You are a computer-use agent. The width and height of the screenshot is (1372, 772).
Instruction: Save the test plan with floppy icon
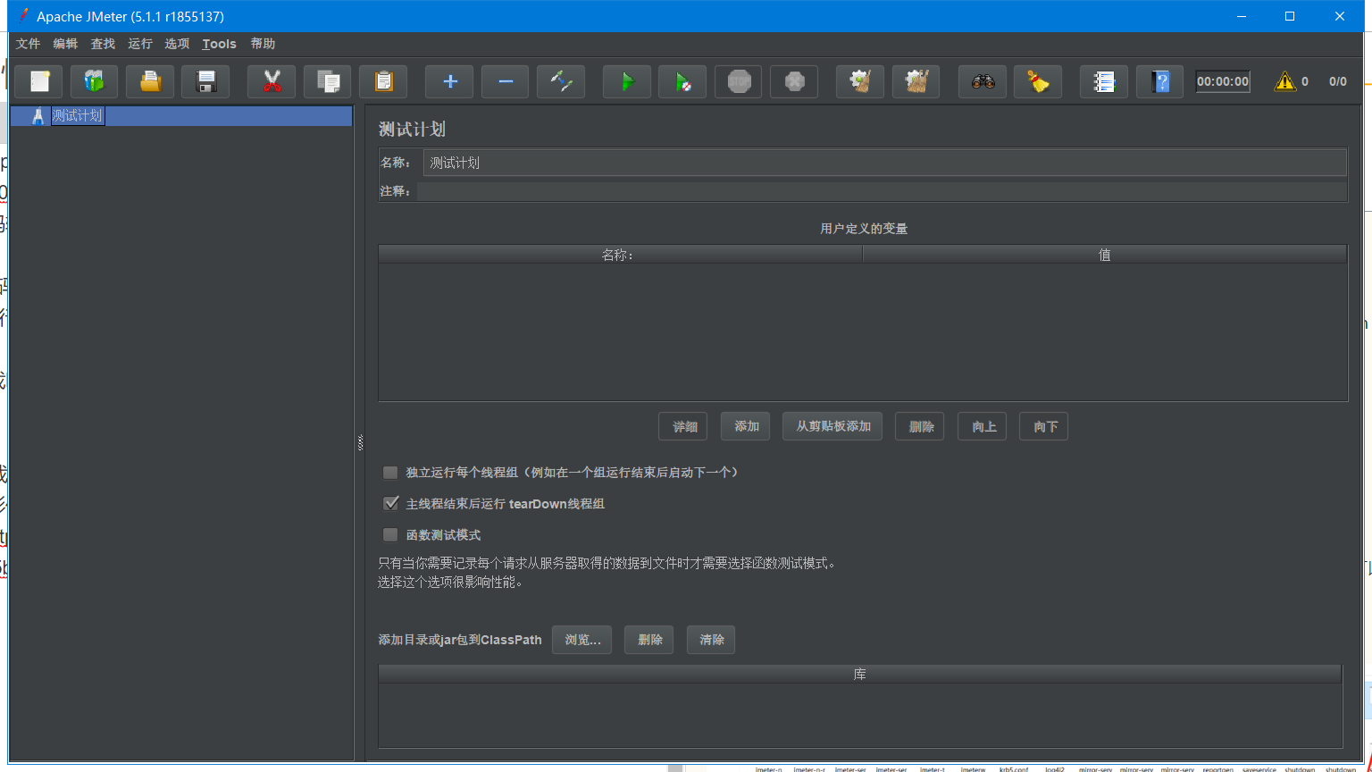[205, 81]
